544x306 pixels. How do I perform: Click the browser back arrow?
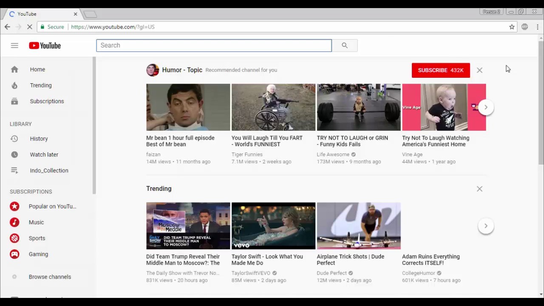point(7,27)
